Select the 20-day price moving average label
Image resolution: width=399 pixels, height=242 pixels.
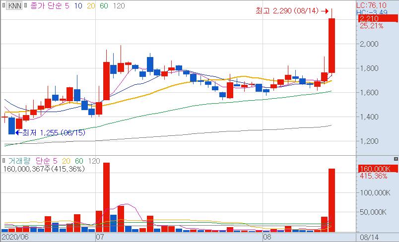(91, 5)
